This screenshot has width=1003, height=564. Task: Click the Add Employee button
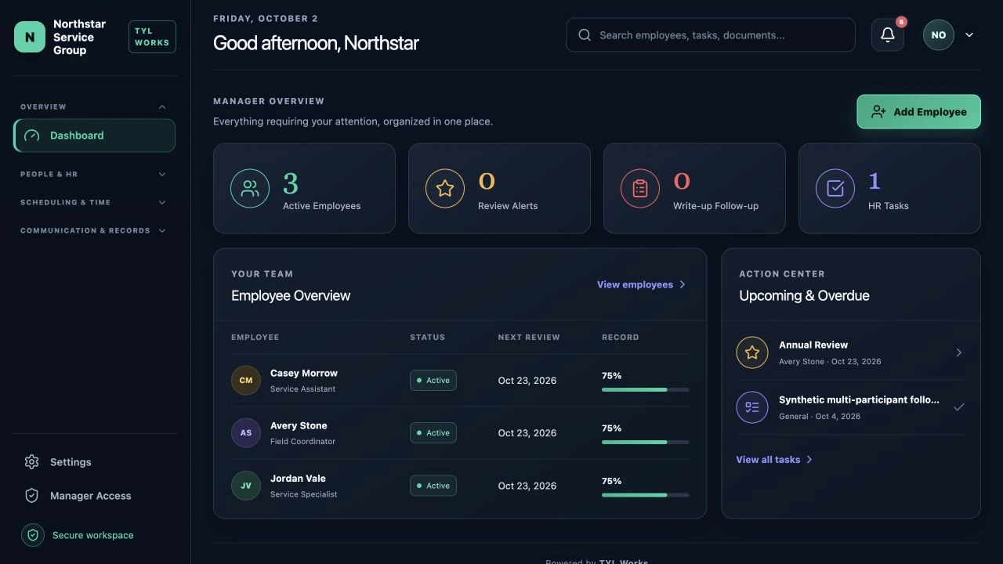(918, 112)
